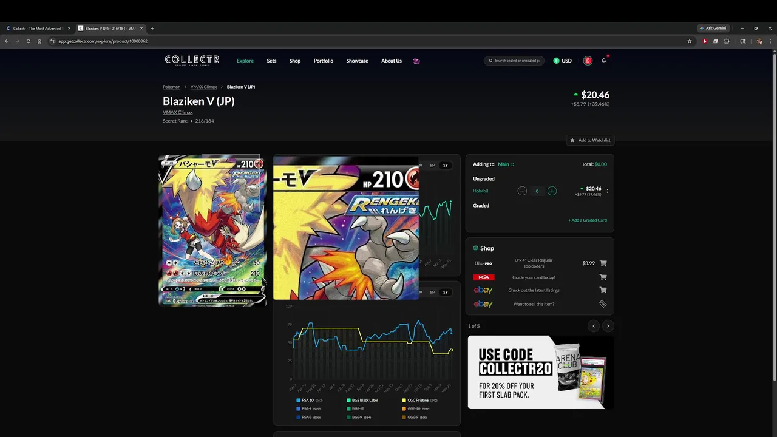777x437 pixels.
Task: Go back in browser
Action: 7,41
